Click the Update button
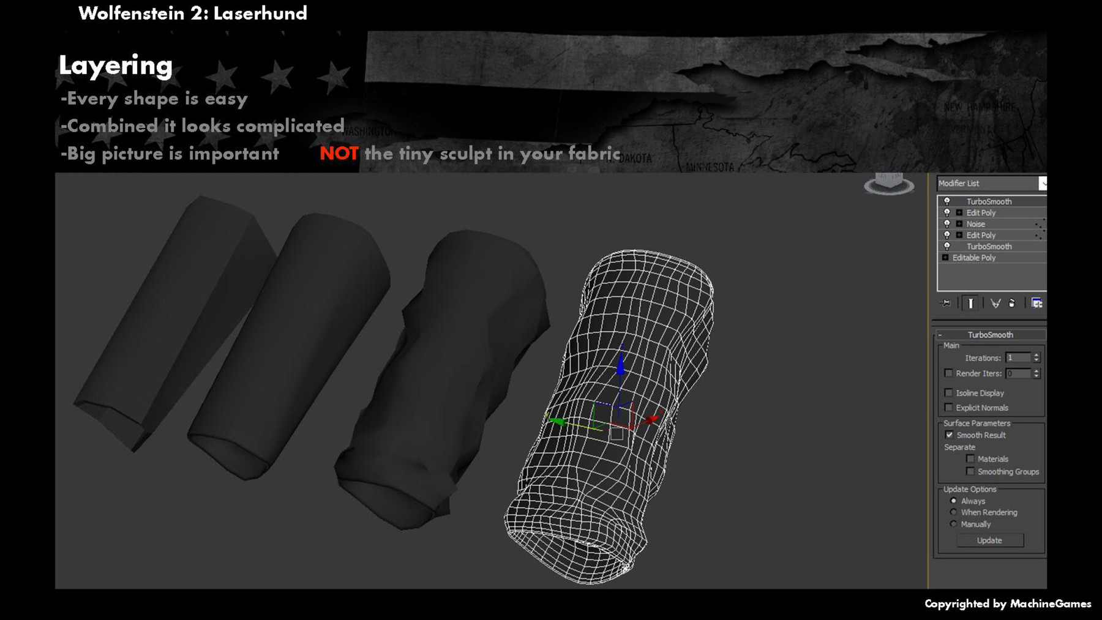The image size is (1102, 620). coord(990,540)
